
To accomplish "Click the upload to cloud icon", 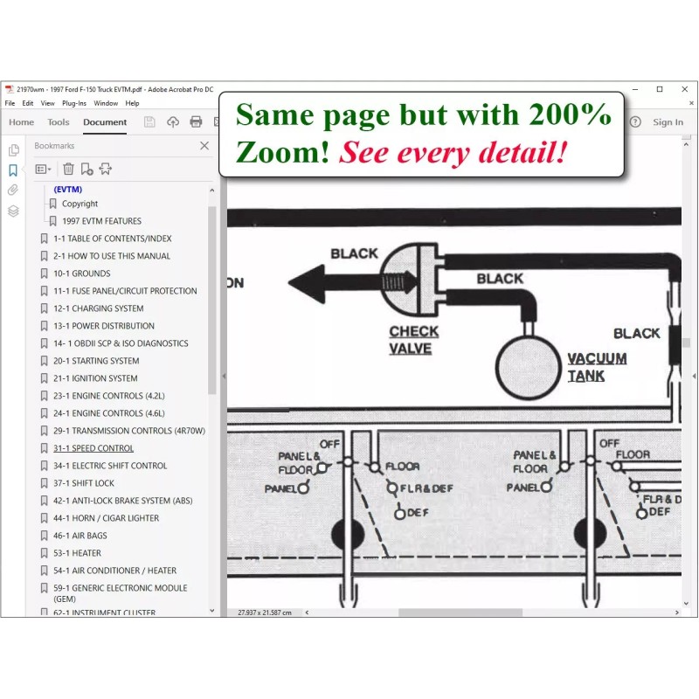I will pos(173,122).
